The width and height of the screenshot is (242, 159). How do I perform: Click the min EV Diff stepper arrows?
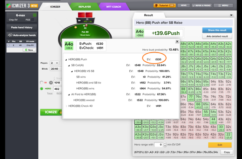[165, 144]
